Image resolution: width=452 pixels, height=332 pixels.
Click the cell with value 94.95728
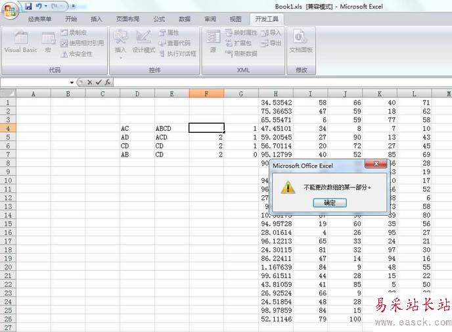(x=276, y=224)
